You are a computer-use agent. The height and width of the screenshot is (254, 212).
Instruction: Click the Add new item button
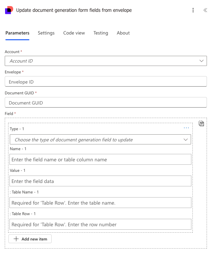(x=30, y=239)
